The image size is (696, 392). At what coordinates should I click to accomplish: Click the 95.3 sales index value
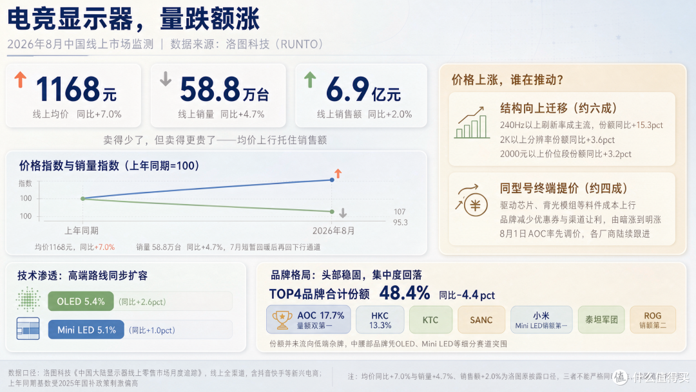400,223
